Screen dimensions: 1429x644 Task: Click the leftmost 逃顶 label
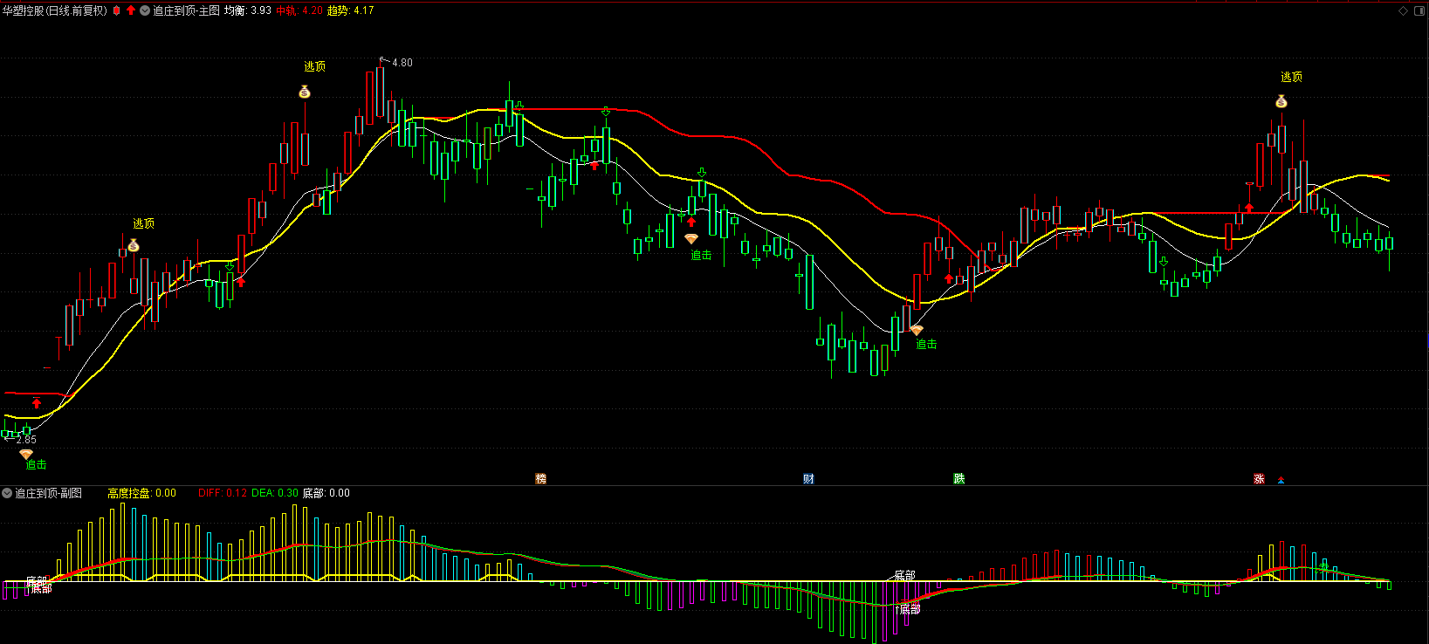click(144, 224)
